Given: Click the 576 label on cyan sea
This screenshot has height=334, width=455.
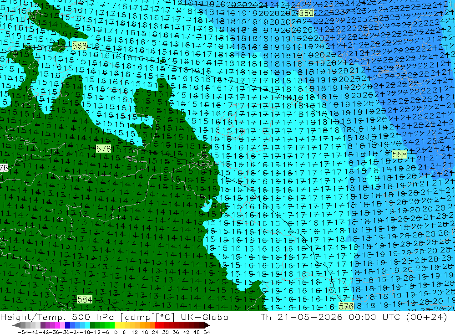Looking at the screenshot, I should (x=346, y=306).
